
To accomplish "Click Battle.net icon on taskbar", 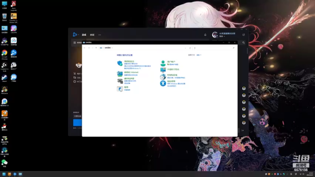I will point(15,174).
